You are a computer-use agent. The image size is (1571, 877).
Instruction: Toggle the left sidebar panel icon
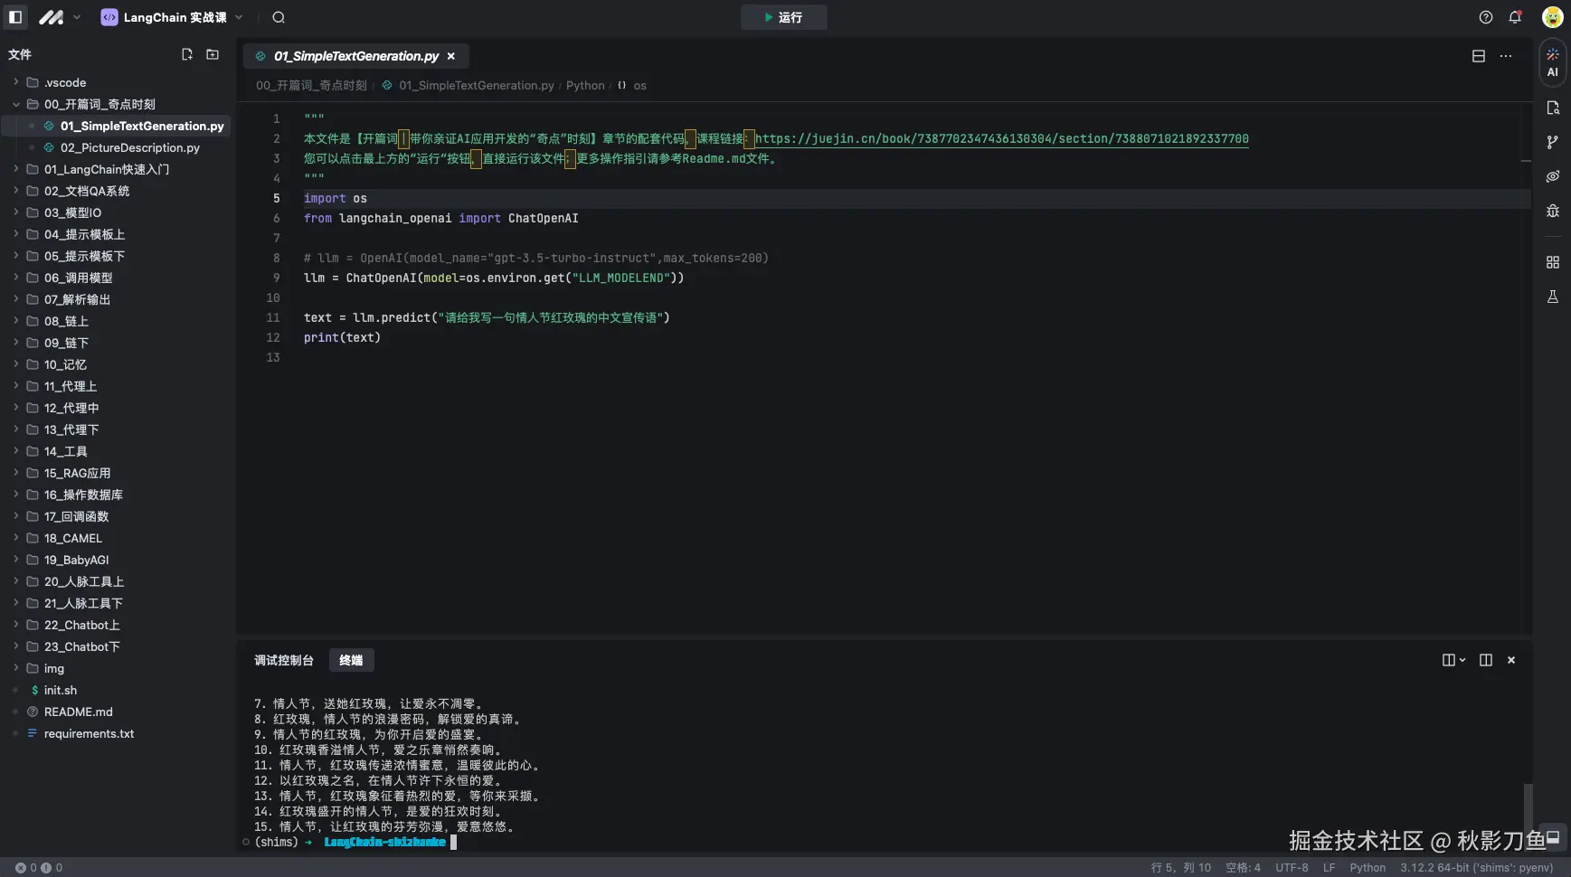tap(15, 17)
